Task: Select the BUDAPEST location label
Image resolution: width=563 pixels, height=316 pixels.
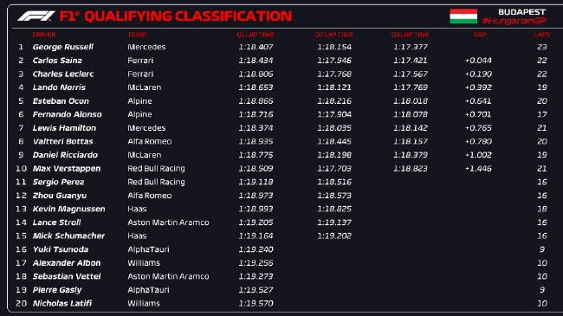Action: (521, 12)
